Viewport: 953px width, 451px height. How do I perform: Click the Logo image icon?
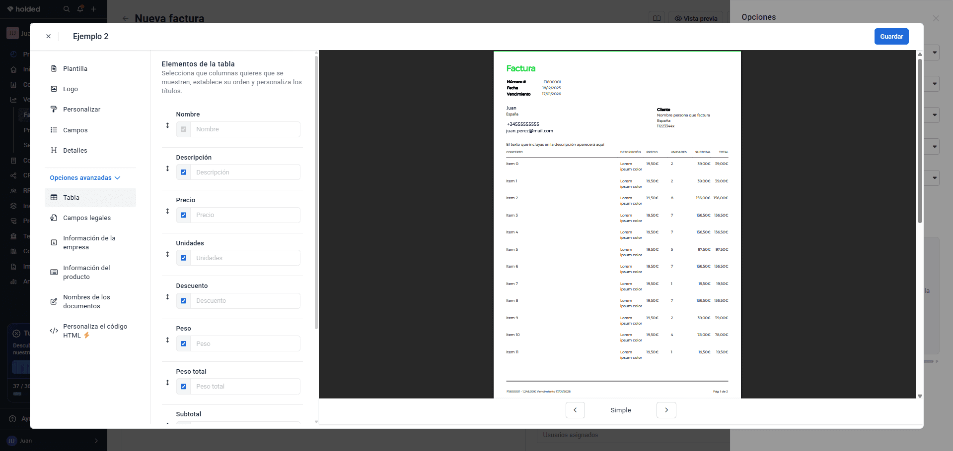point(54,89)
